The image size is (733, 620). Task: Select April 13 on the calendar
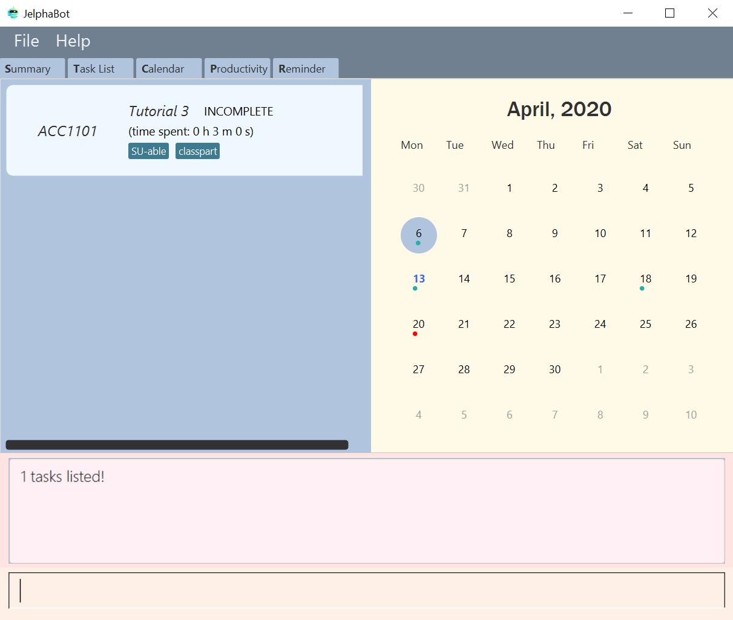pos(418,279)
